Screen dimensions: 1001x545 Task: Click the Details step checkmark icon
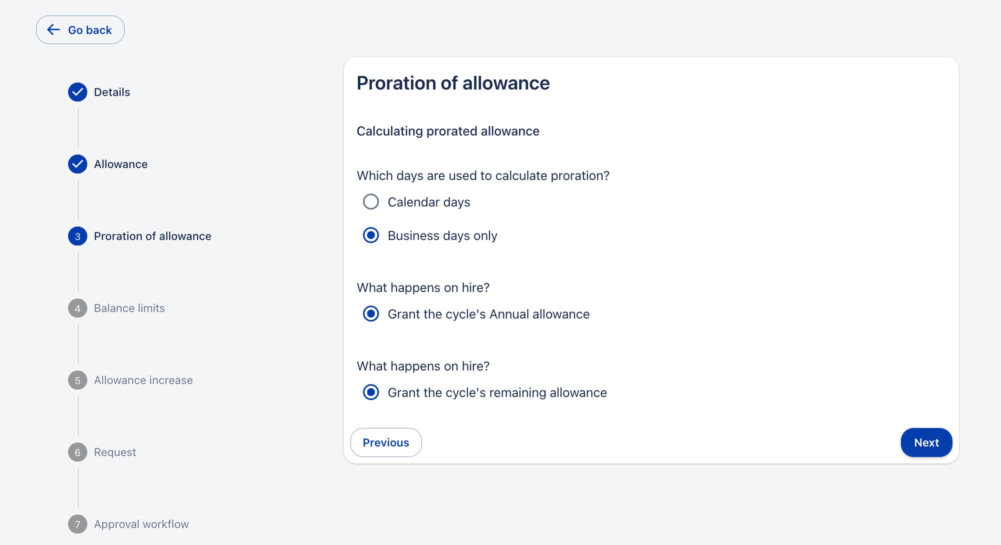click(78, 92)
